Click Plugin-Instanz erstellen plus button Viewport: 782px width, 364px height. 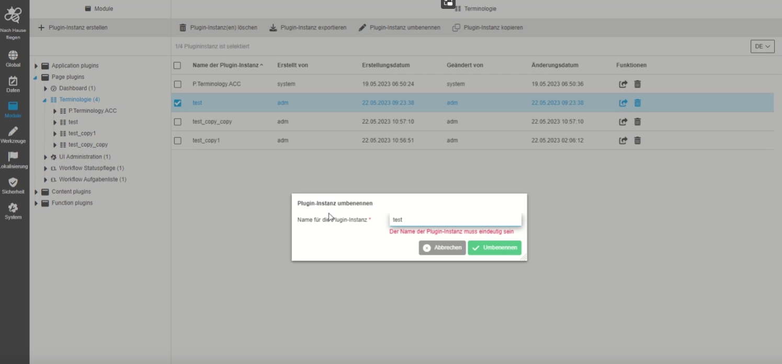point(73,28)
